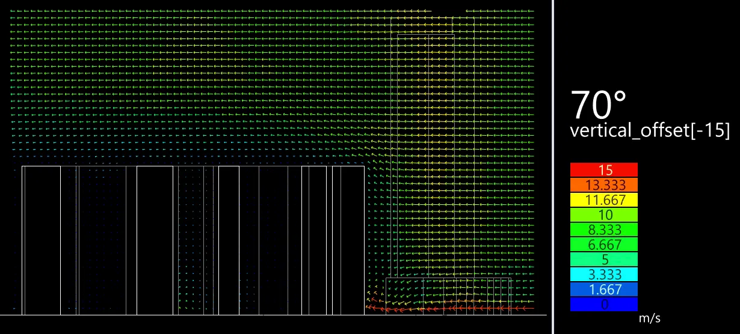Click the 70° angle label

click(x=599, y=105)
